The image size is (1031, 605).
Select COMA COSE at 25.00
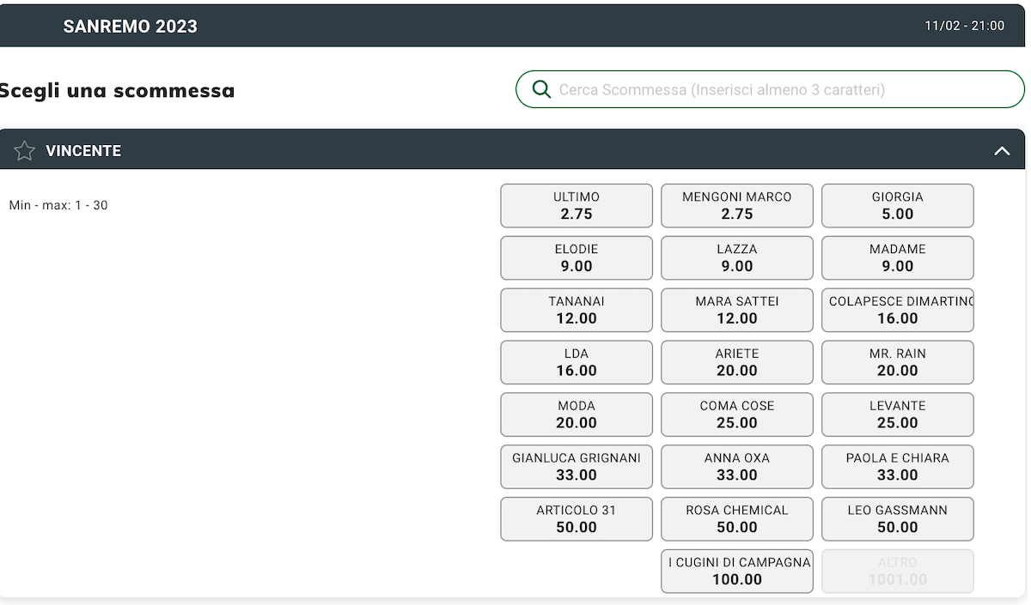pos(737,414)
